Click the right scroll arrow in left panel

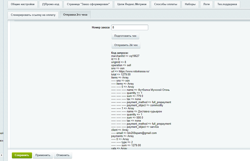tap(2, 155)
